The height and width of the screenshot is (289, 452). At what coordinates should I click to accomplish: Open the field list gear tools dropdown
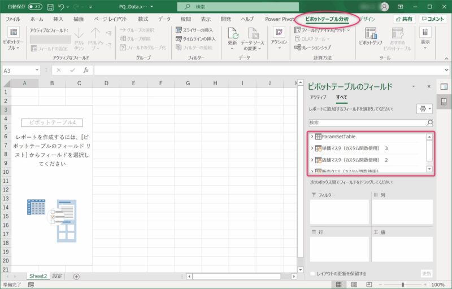tap(424, 108)
